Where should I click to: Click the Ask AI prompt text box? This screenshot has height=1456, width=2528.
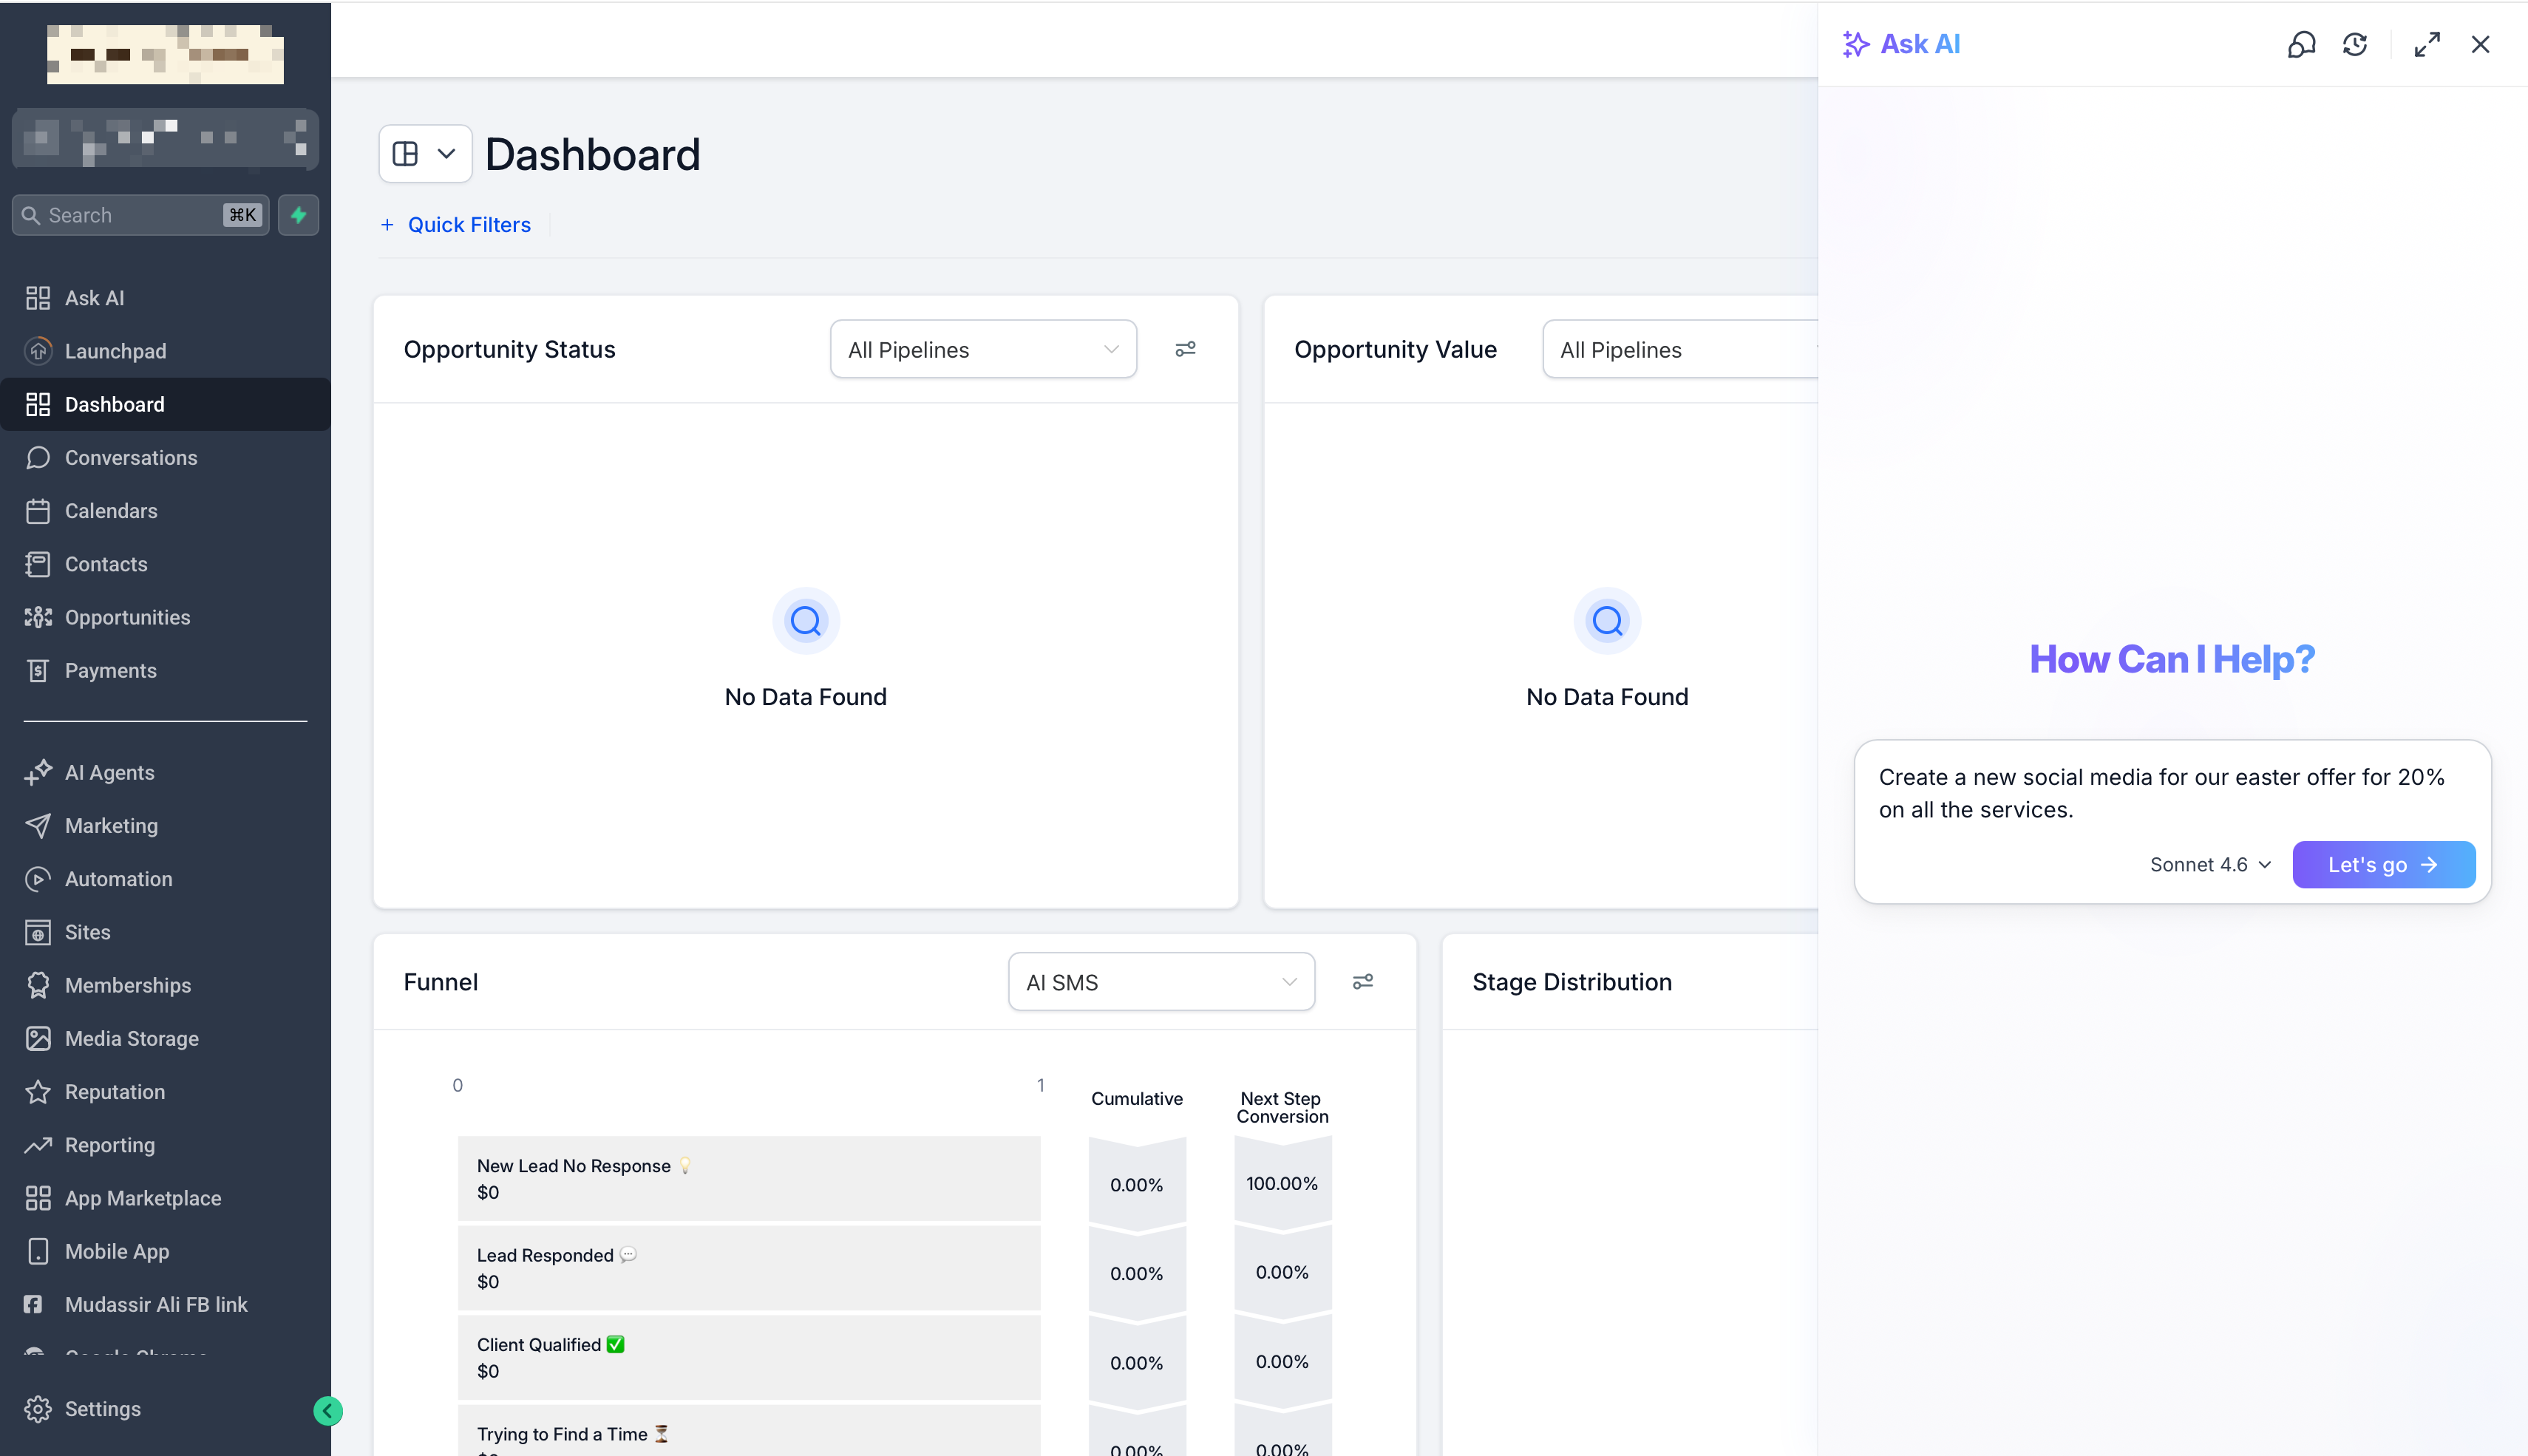[2170, 793]
